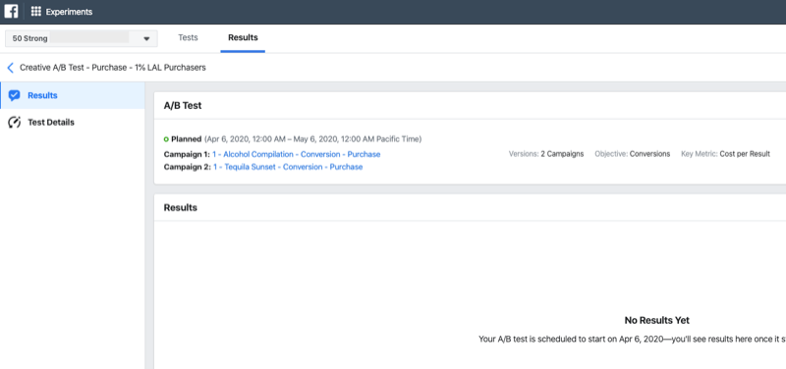The height and width of the screenshot is (369, 786).
Task: Click the scheduled start date notice text
Action: click(x=632, y=339)
